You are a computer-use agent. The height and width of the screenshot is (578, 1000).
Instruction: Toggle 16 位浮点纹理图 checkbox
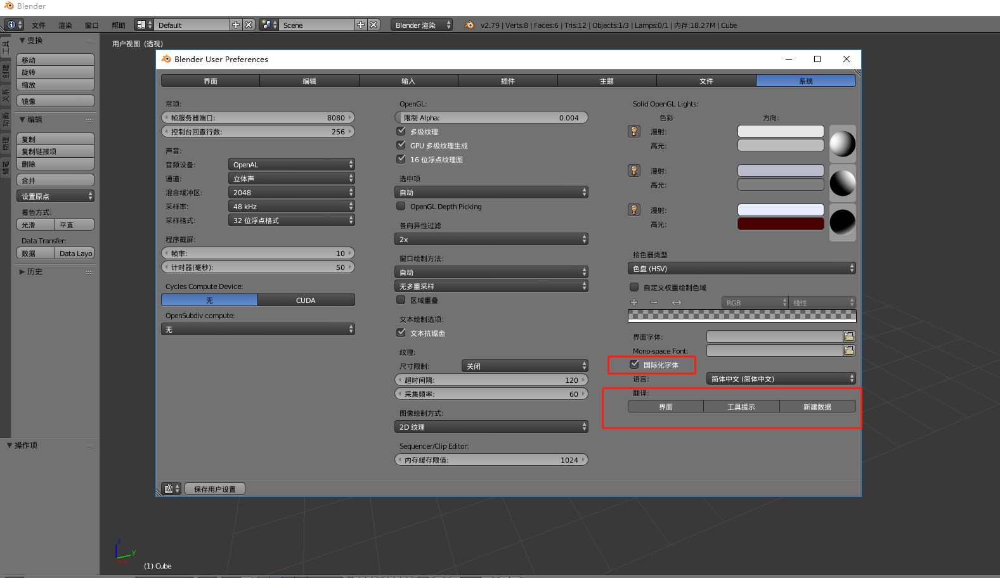(401, 159)
